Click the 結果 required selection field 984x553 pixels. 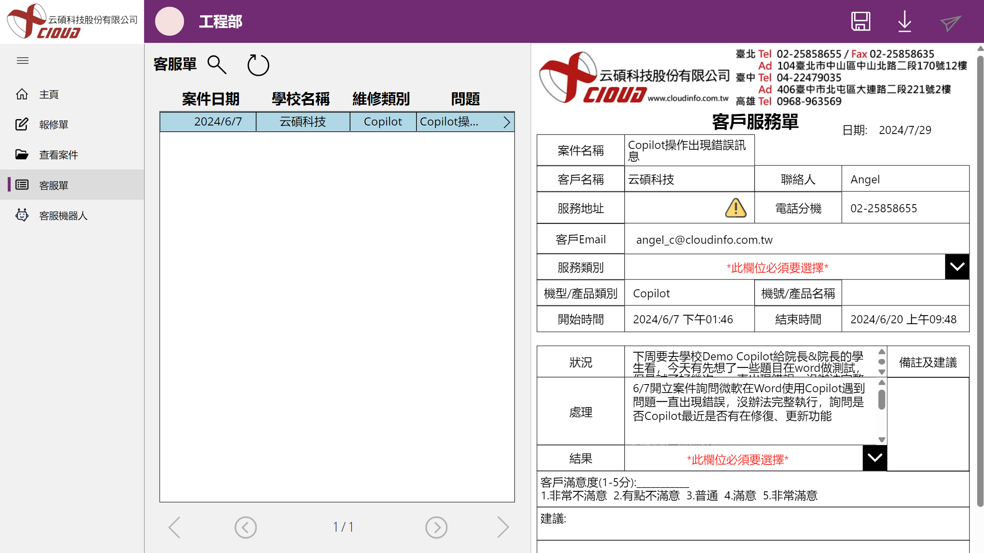pos(743,458)
